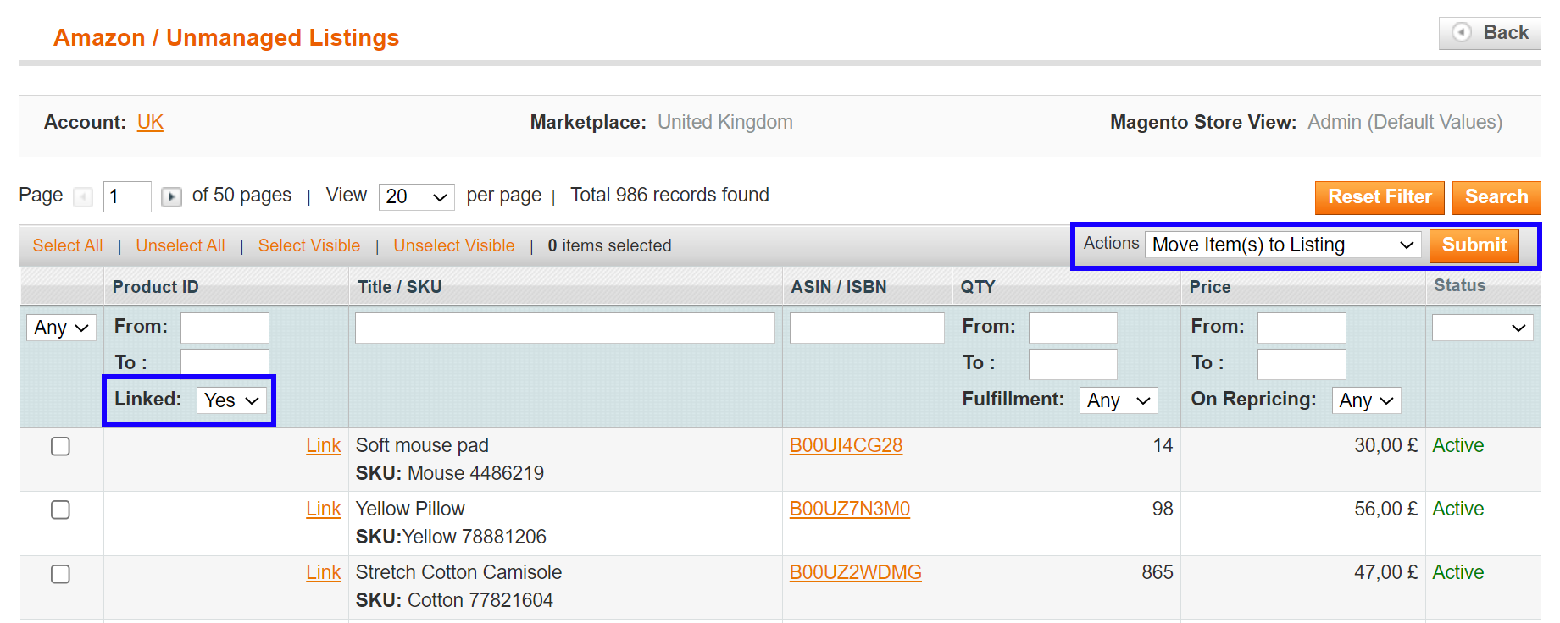Click ASIN / ISBN filter input
Image resolution: width=1560 pixels, height=623 pixels.
click(x=867, y=328)
